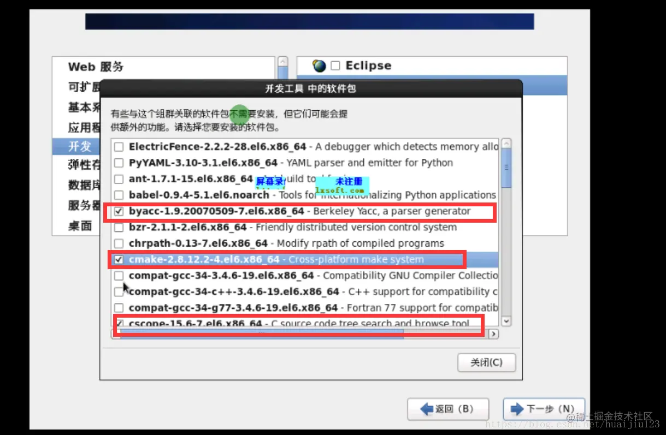
Task: Select the chrpath Modify rpath row
Action: click(x=305, y=243)
